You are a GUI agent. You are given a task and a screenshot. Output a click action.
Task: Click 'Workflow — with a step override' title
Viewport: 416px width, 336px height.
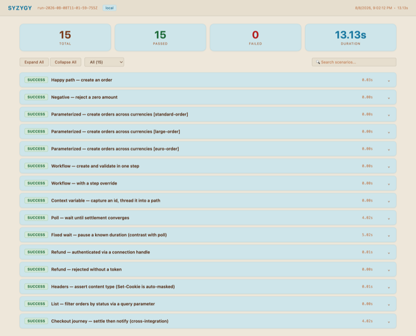pos(84,183)
